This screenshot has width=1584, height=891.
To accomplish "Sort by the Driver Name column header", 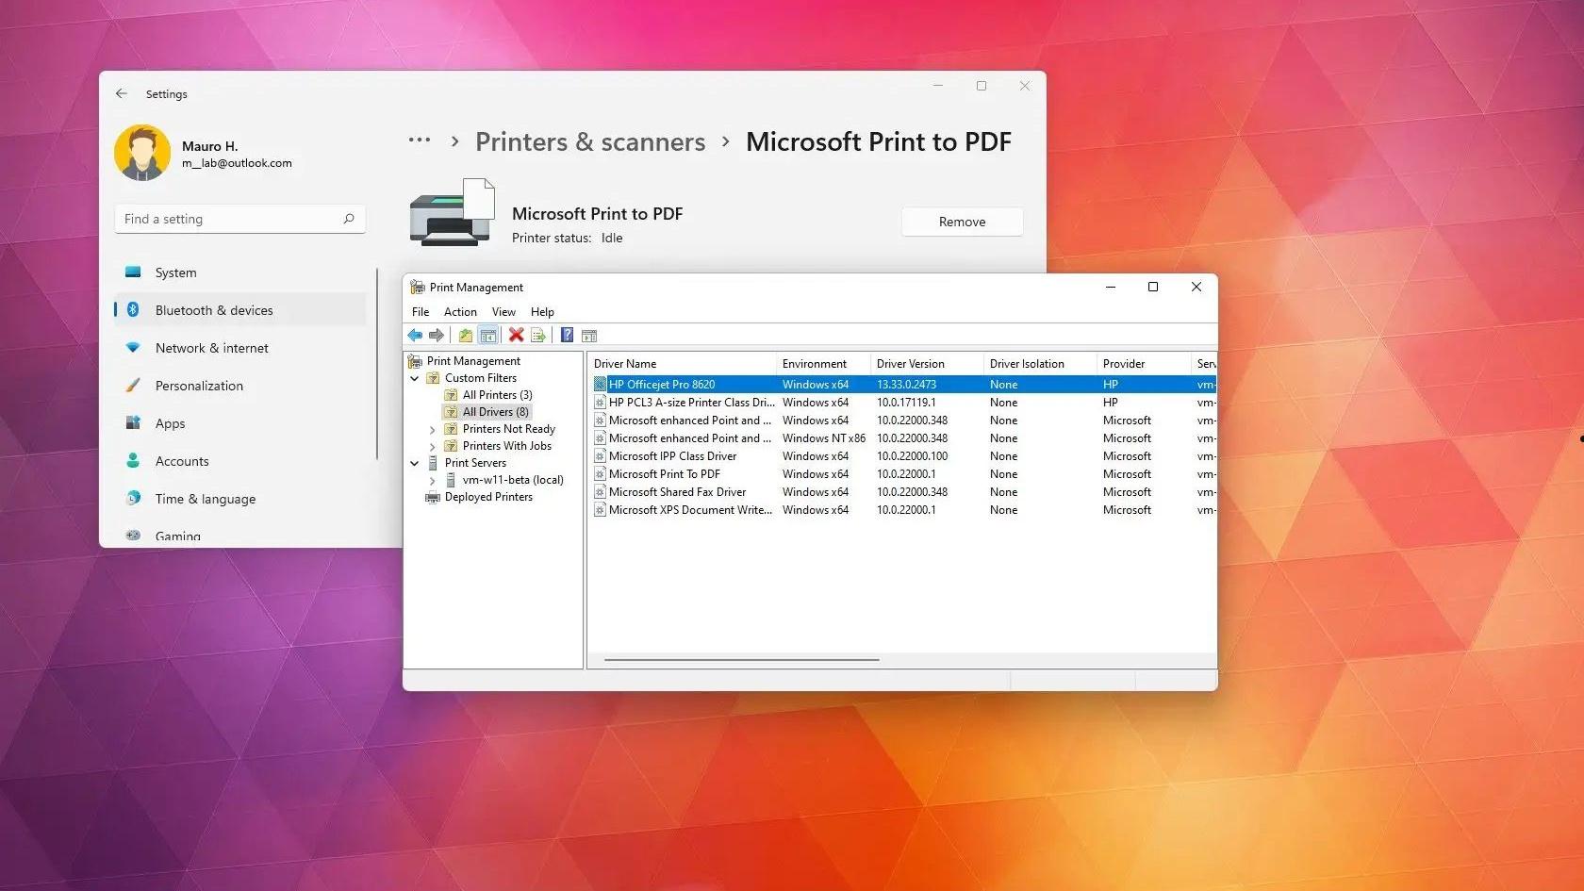I will [683, 363].
